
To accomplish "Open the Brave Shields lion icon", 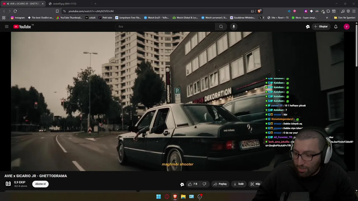I will 260,11.
